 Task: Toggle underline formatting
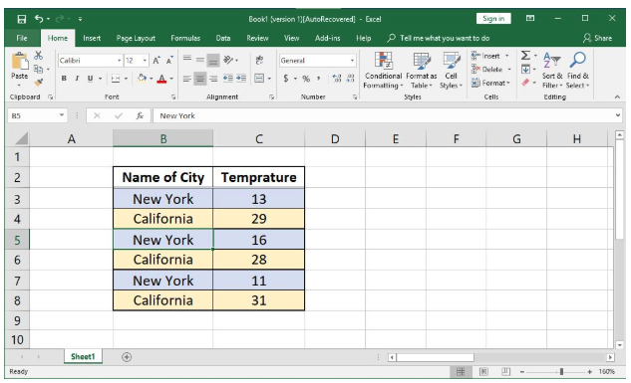click(90, 79)
